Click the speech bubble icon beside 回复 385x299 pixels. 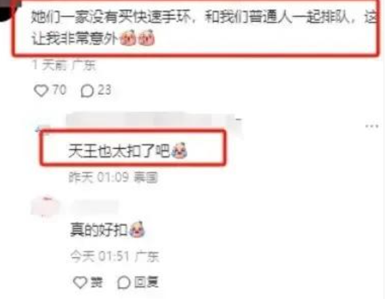point(123,282)
